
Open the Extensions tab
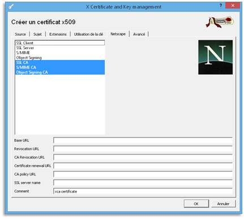click(x=58, y=34)
